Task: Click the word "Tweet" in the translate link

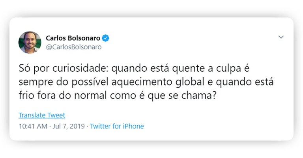Action: pos(56,115)
